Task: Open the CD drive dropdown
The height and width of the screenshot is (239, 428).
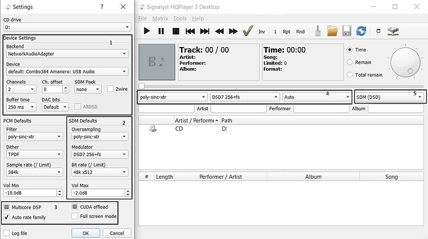Action: [x=67, y=27]
